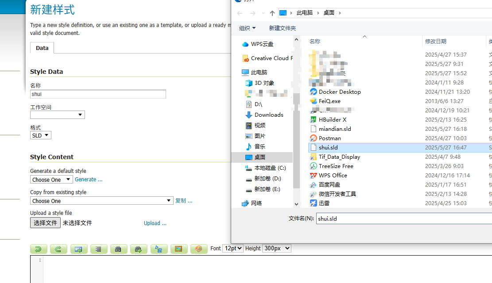The image size is (492, 283).
Task: Select HBuilder X in file list
Action: [328, 120]
